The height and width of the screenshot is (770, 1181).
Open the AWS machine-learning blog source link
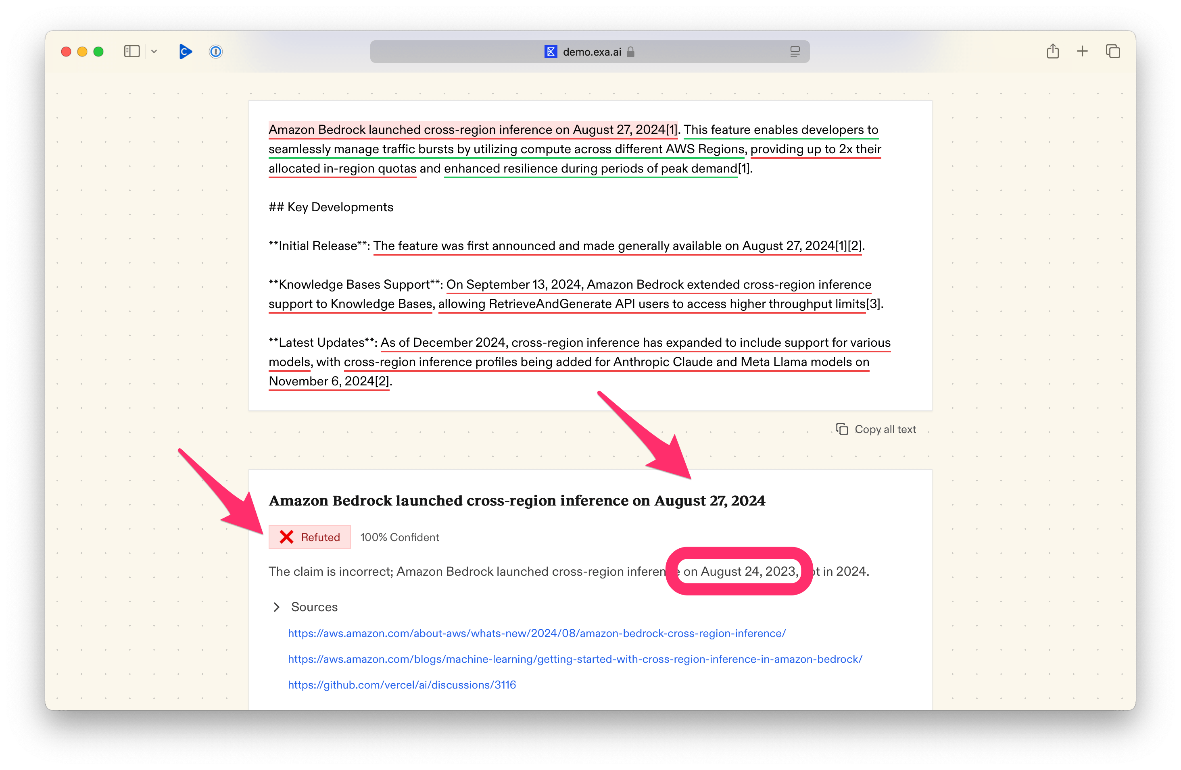[x=575, y=659]
